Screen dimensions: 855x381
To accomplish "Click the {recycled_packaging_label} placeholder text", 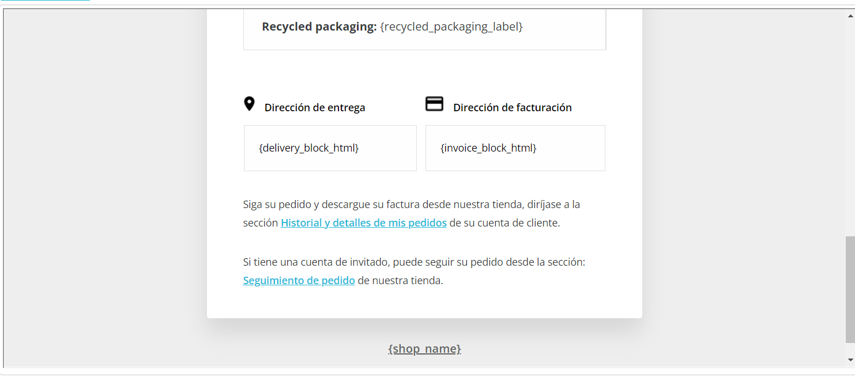I will (x=451, y=27).
